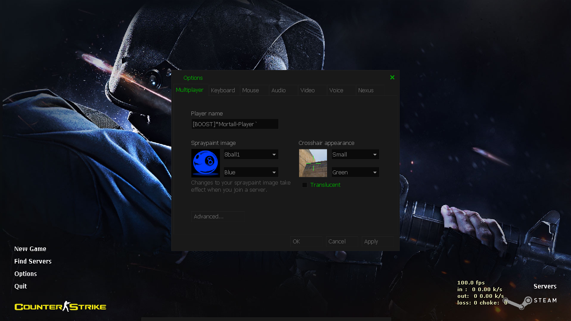
Task: Select Find Servers from main menu
Action: pyautogui.click(x=33, y=261)
